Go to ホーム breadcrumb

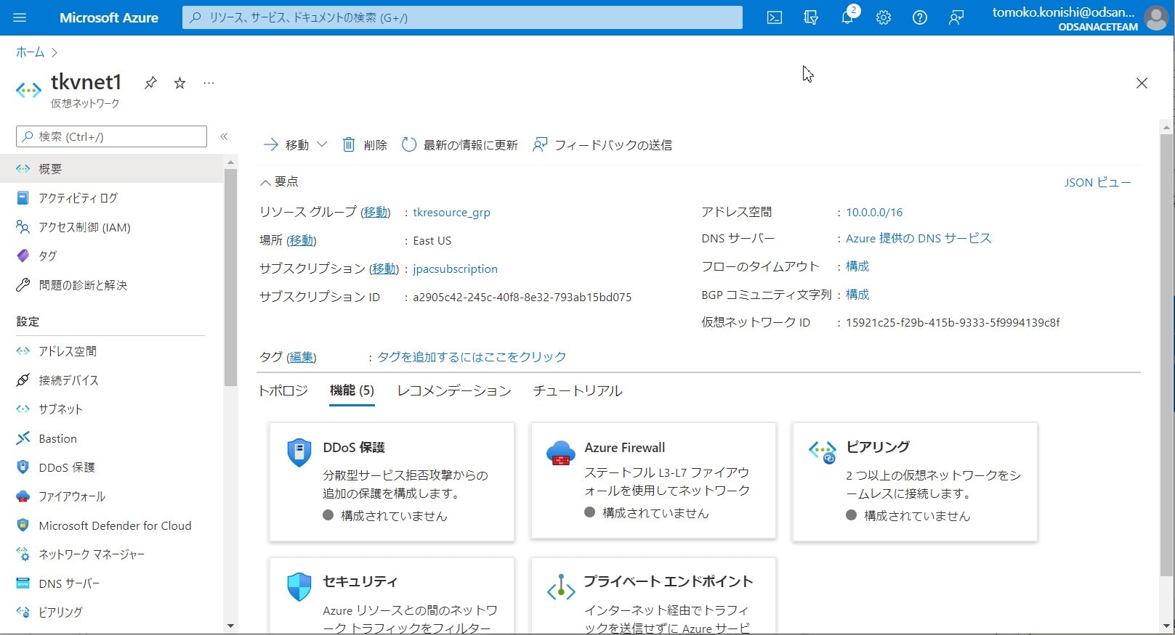[30, 52]
